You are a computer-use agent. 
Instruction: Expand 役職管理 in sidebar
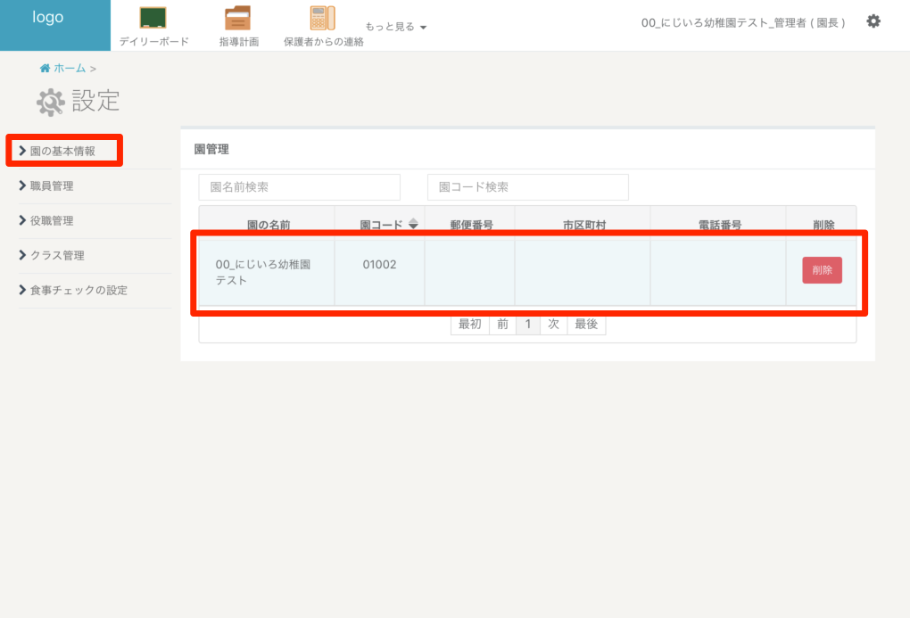pyautogui.click(x=51, y=221)
